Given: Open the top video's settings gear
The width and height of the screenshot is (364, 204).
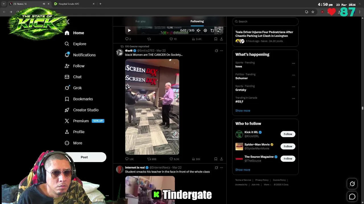Looking at the screenshot, I should point(205,30).
